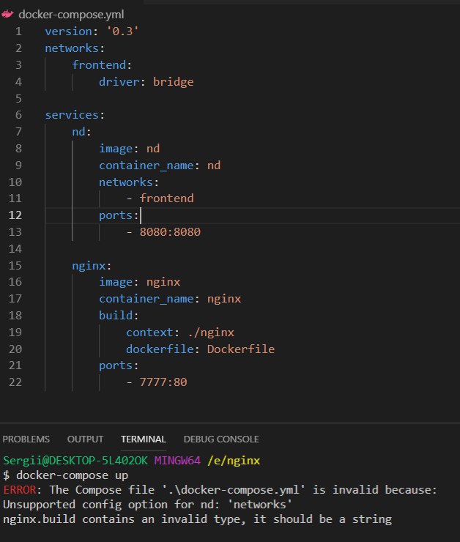Click the ports: key on line 12
This screenshot has height=542, width=460.
pos(119,215)
